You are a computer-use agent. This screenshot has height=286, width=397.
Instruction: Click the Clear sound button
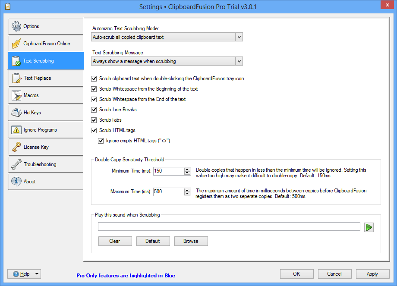tap(115, 241)
